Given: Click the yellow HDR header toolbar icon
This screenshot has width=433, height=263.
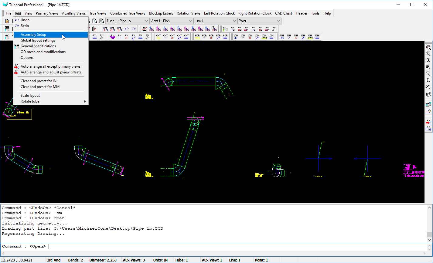Looking at the screenshot, I should [x=197, y=37].
